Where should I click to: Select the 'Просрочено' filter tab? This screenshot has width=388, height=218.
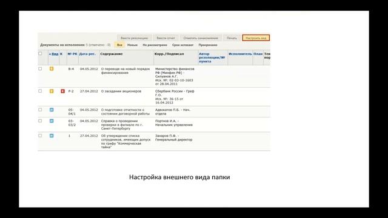pyautogui.click(x=208, y=45)
